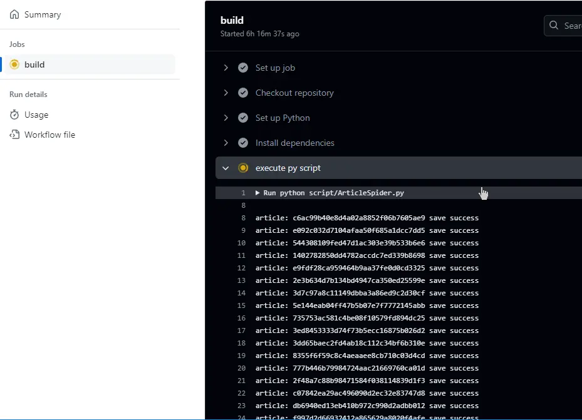This screenshot has width=582, height=420.
Task: Click the Set up job success checkmark
Action: [243, 68]
